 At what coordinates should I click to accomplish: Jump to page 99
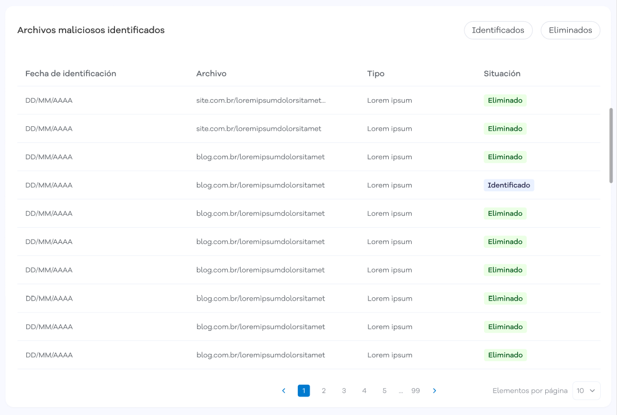tap(416, 391)
